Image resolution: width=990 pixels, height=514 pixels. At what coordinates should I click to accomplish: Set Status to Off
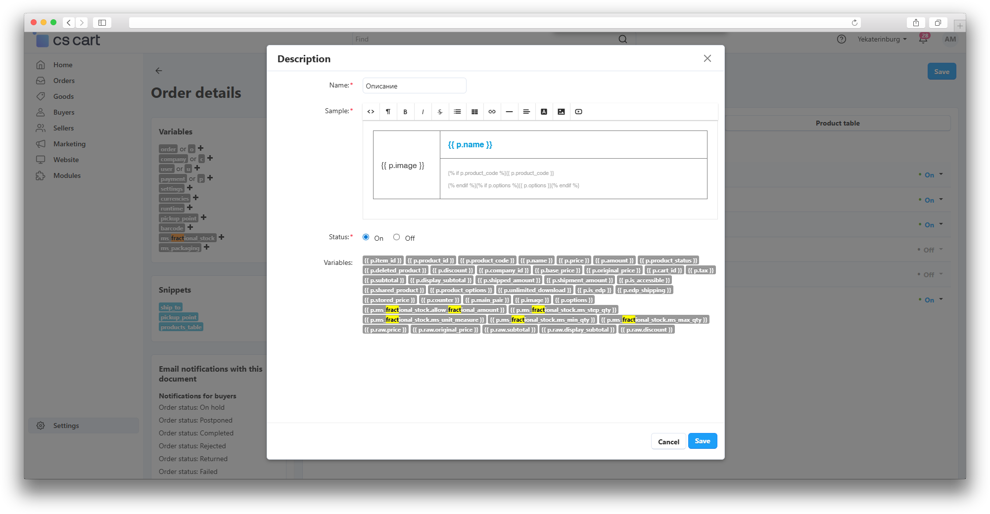[x=397, y=237]
